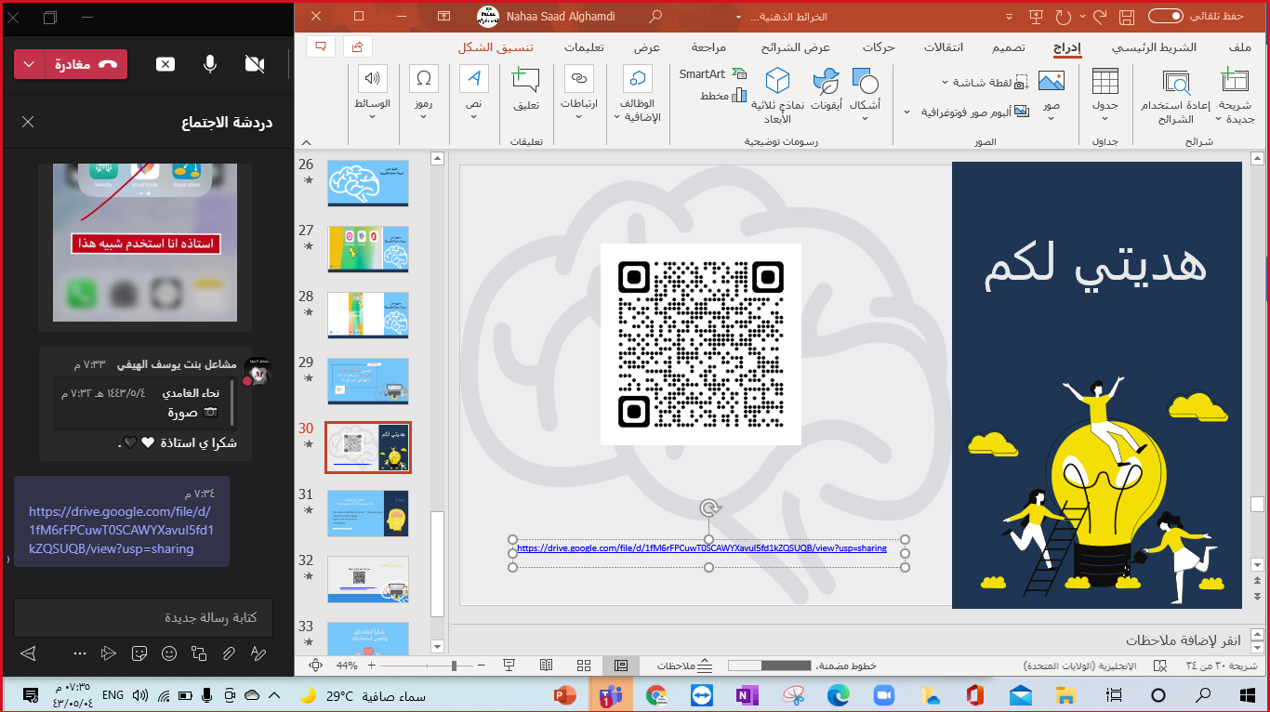Click the SmartArt button
This screenshot has height=712, width=1270.
[x=712, y=74]
